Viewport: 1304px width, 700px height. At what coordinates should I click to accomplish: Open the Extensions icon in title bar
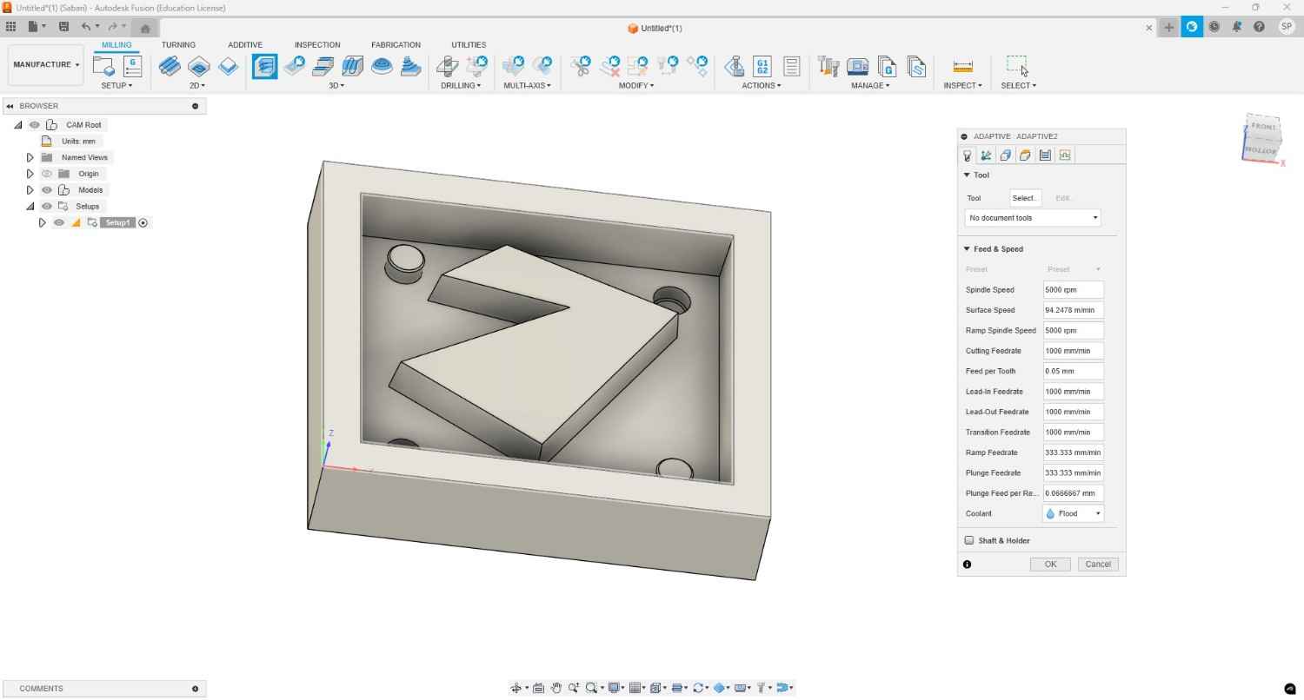(1192, 27)
